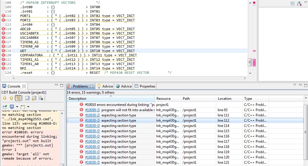The height and width of the screenshot is (166, 308).
Task: Click the Next Error down arrow in Console
Action: click(5, 98)
